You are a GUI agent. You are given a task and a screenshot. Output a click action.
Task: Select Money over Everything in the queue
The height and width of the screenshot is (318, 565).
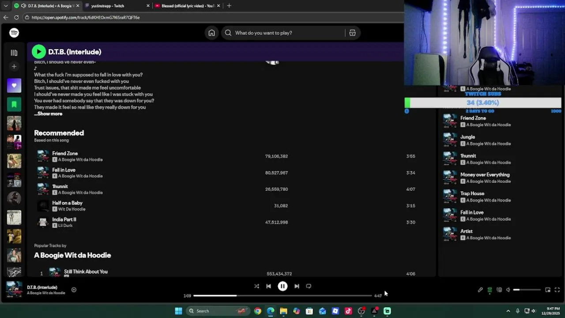(x=485, y=175)
